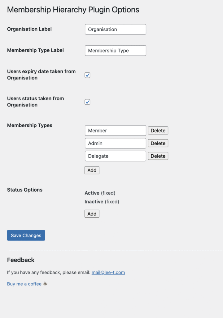Click the Admin membership type field
Image resolution: width=223 pixels, height=318 pixels.
[115, 143]
